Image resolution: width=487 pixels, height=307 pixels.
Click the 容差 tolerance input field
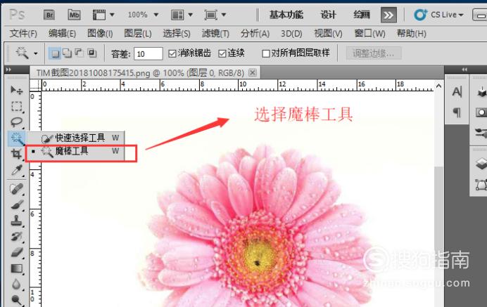(x=148, y=53)
